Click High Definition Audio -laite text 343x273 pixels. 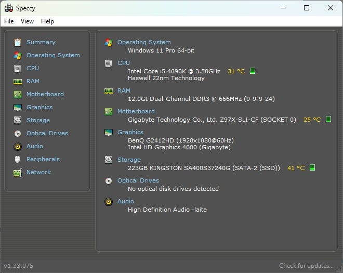(x=167, y=210)
